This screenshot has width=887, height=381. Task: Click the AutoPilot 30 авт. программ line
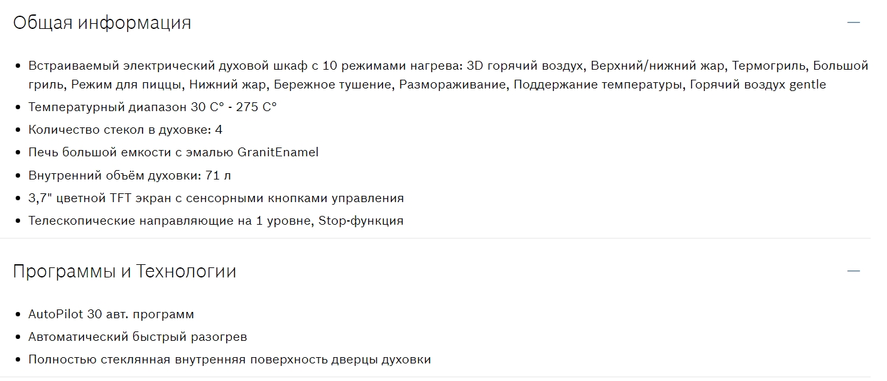[111, 314]
